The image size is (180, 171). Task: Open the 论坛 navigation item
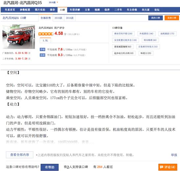[x=157, y=10]
